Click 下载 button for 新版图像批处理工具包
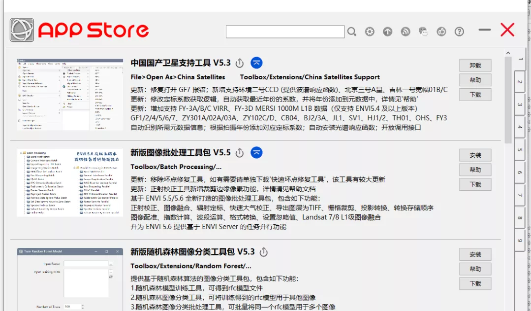 (475, 184)
